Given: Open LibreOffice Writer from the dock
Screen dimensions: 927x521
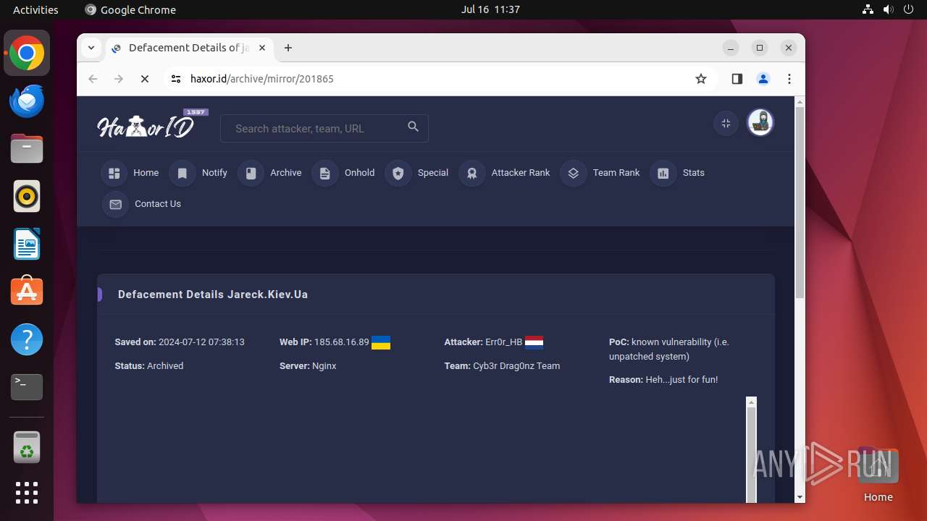Looking at the screenshot, I should [x=27, y=244].
